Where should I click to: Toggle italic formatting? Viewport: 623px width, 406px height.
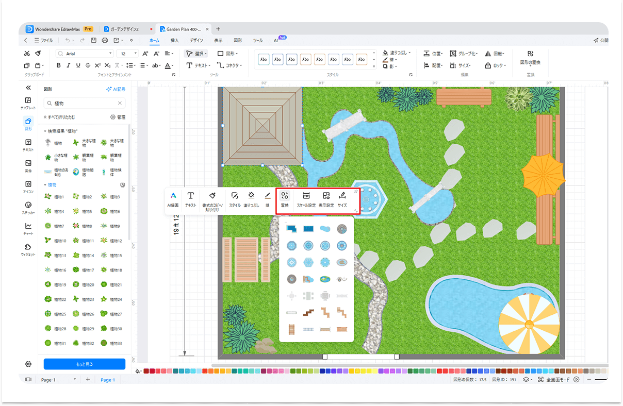(68, 65)
